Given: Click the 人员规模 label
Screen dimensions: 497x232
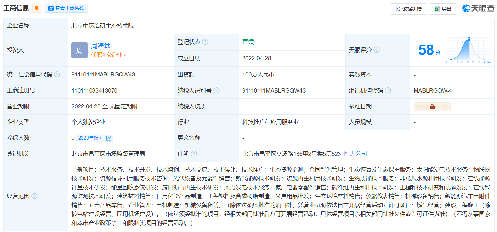Looking at the screenshot, I should click(360, 122).
